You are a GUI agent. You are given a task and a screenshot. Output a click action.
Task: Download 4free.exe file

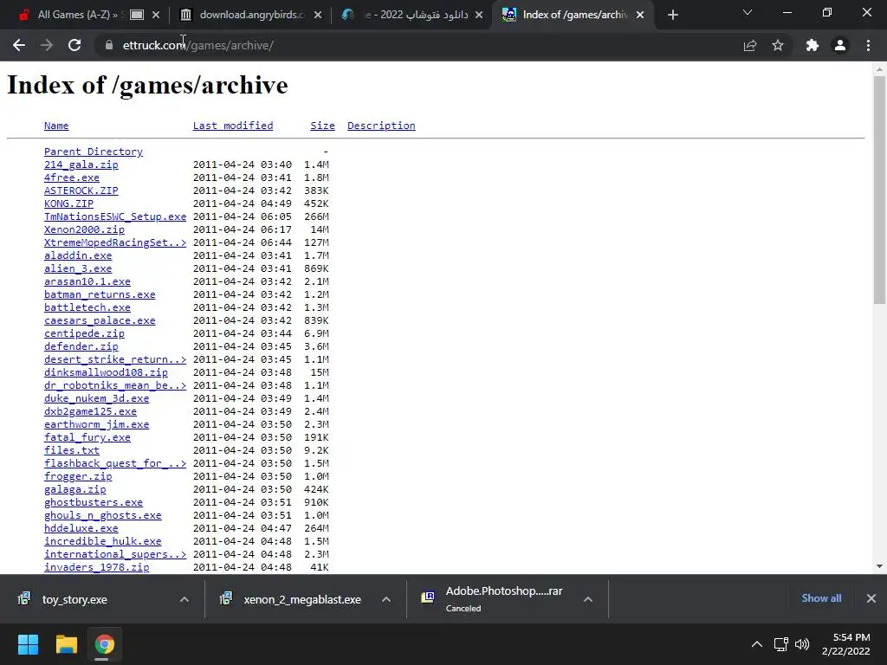point(71,178)
